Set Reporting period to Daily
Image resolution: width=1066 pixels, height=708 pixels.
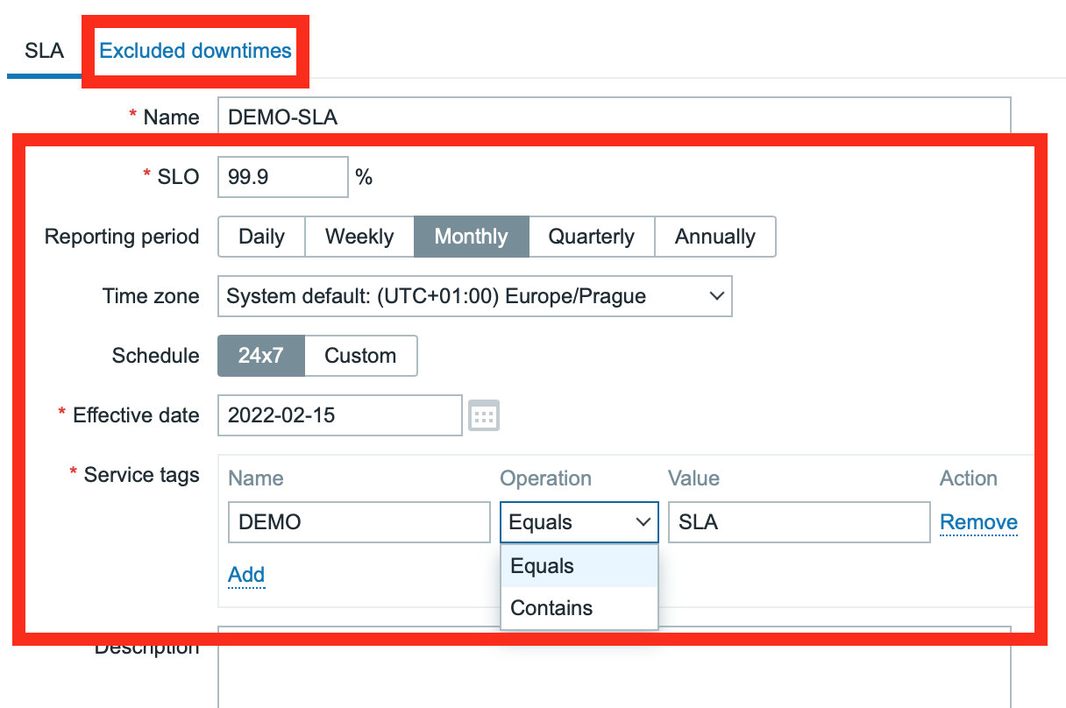click(x=261, y=237)
